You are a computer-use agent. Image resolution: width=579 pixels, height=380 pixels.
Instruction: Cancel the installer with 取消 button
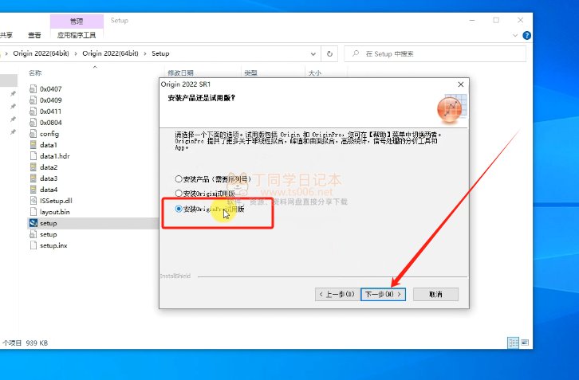(x=435, y=295)
